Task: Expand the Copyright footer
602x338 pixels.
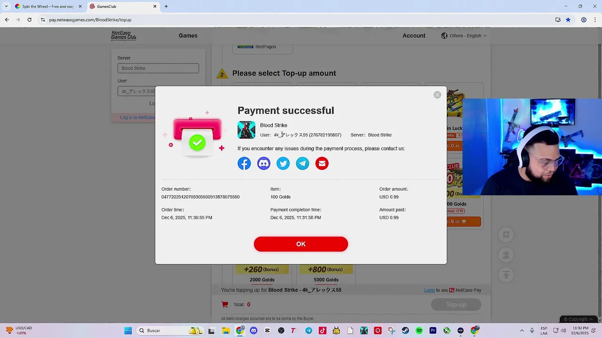Action: [578, 319]
